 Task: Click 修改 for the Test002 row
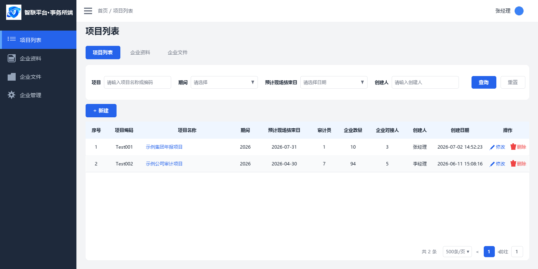point(501,164)
